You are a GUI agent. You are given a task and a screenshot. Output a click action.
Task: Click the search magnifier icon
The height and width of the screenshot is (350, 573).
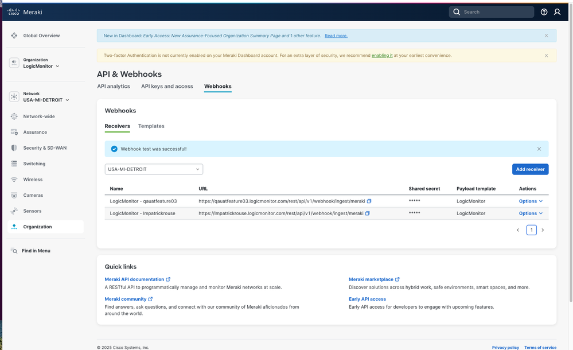(x=457, y=12)
